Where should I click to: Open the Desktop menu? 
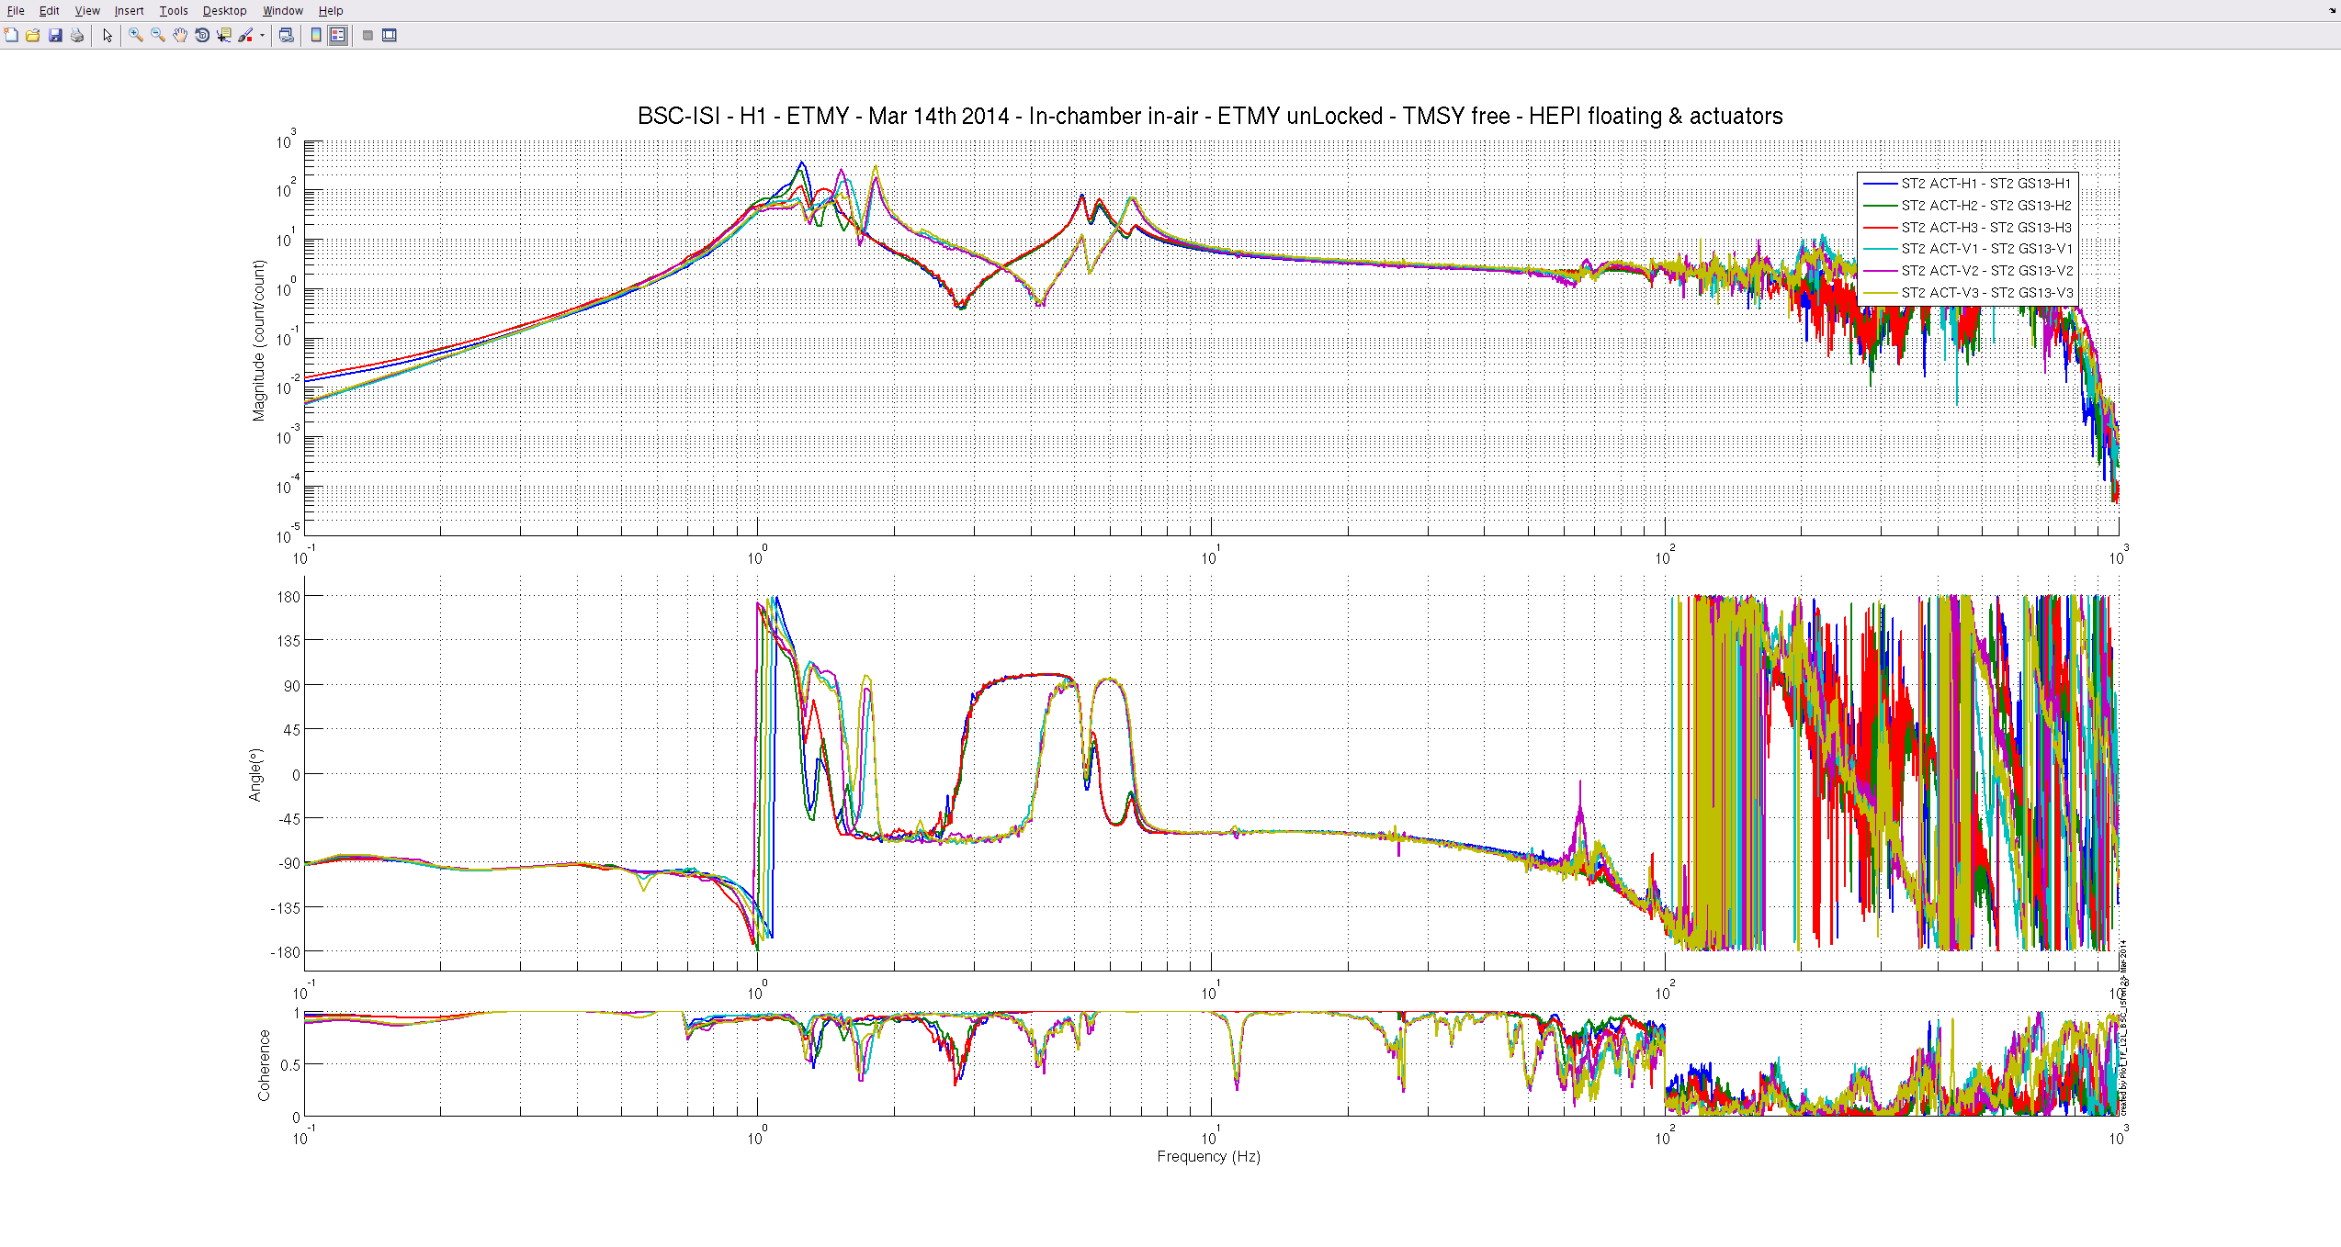pos(225,11)
